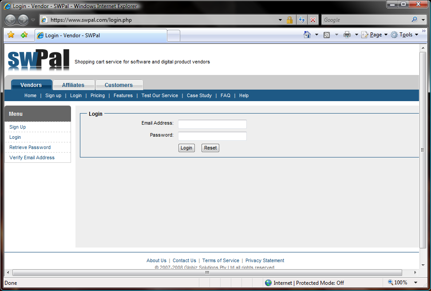Image resolution: width=431 pixels, height=291 pixels.
Task: Click the Home page icon
Action: [307, 35]
